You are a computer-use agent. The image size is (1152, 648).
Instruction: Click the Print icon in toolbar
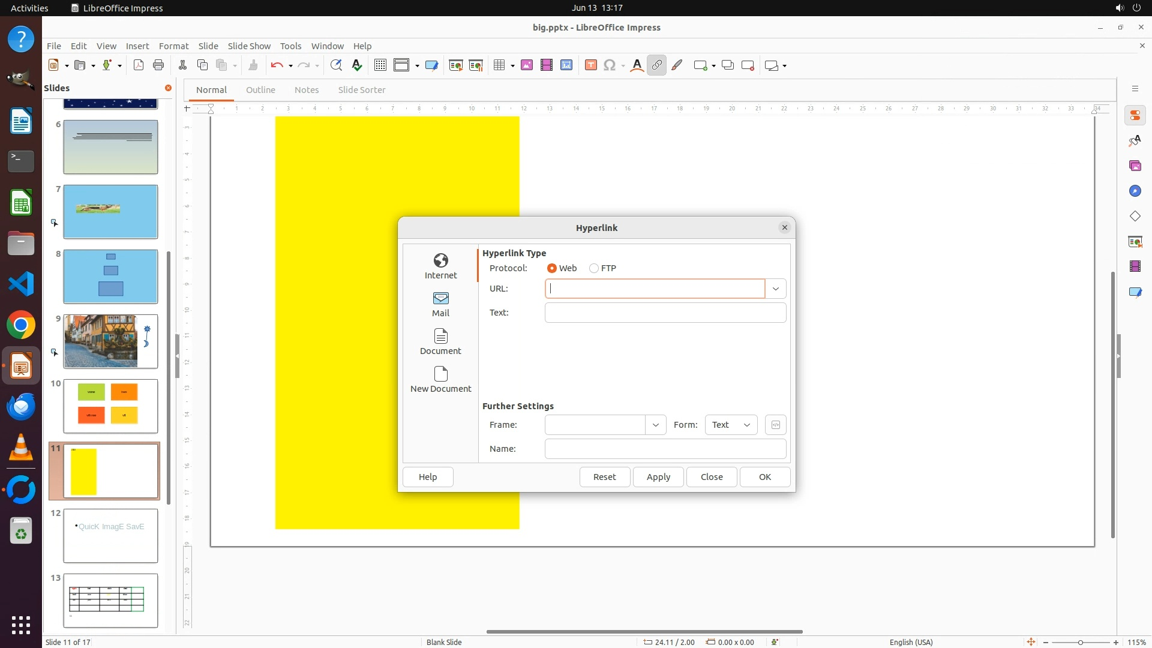158,65
